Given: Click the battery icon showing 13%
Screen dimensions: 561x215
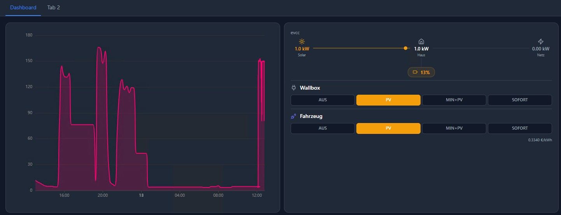Looking at the screenshot, I should (415, 72).
